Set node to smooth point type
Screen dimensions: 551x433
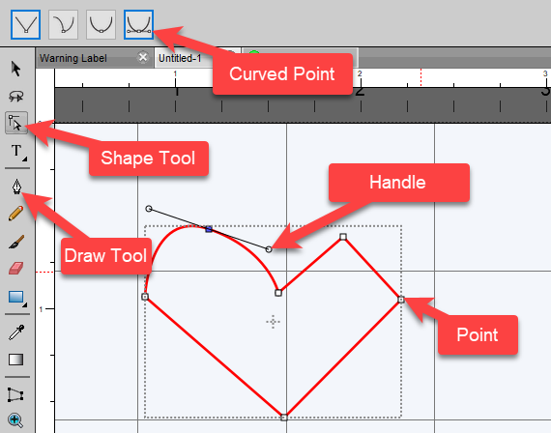(101, 24)
